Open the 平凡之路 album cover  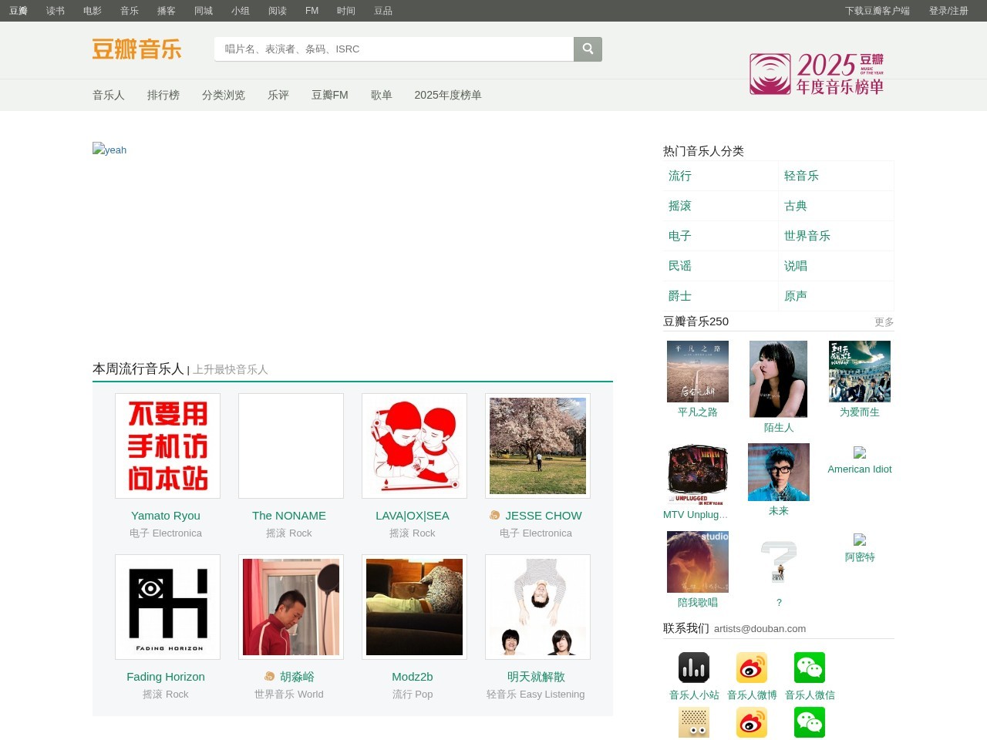(698, 372)
